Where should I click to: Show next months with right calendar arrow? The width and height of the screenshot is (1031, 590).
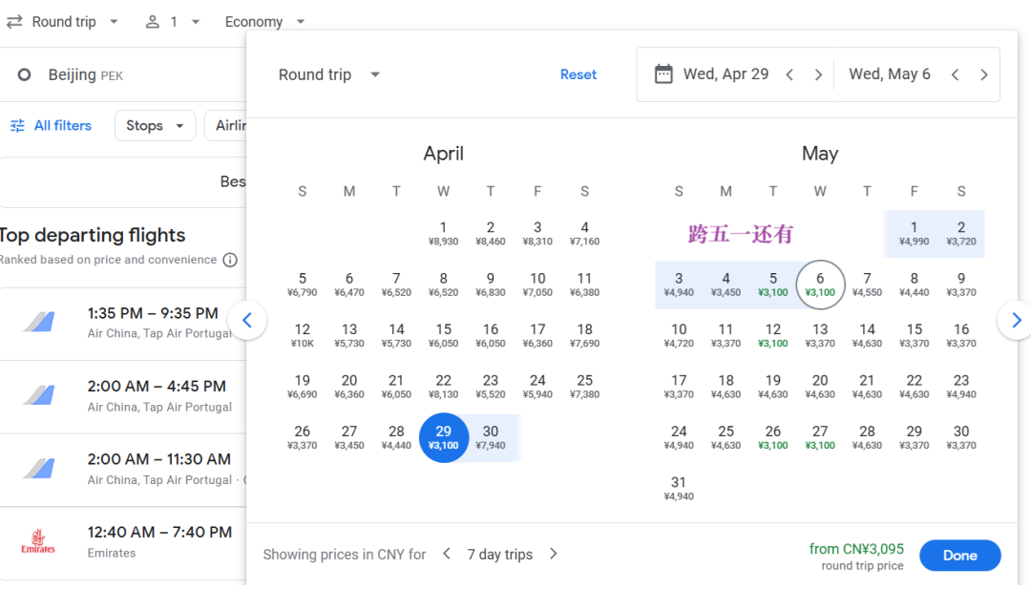pos(1016,321)
